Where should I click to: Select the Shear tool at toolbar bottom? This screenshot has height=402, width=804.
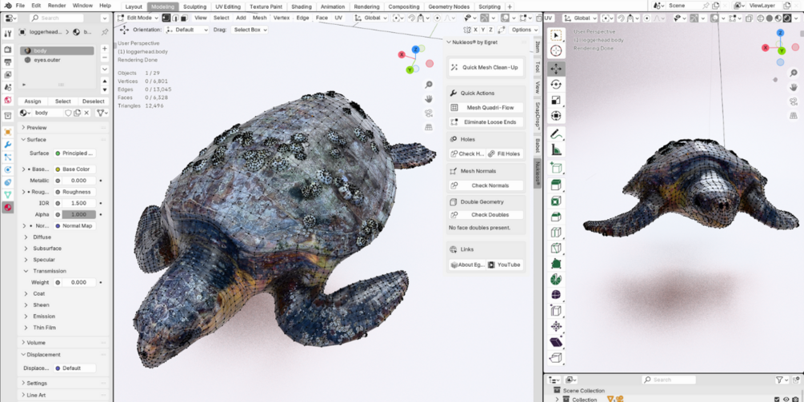pos(556,342)
